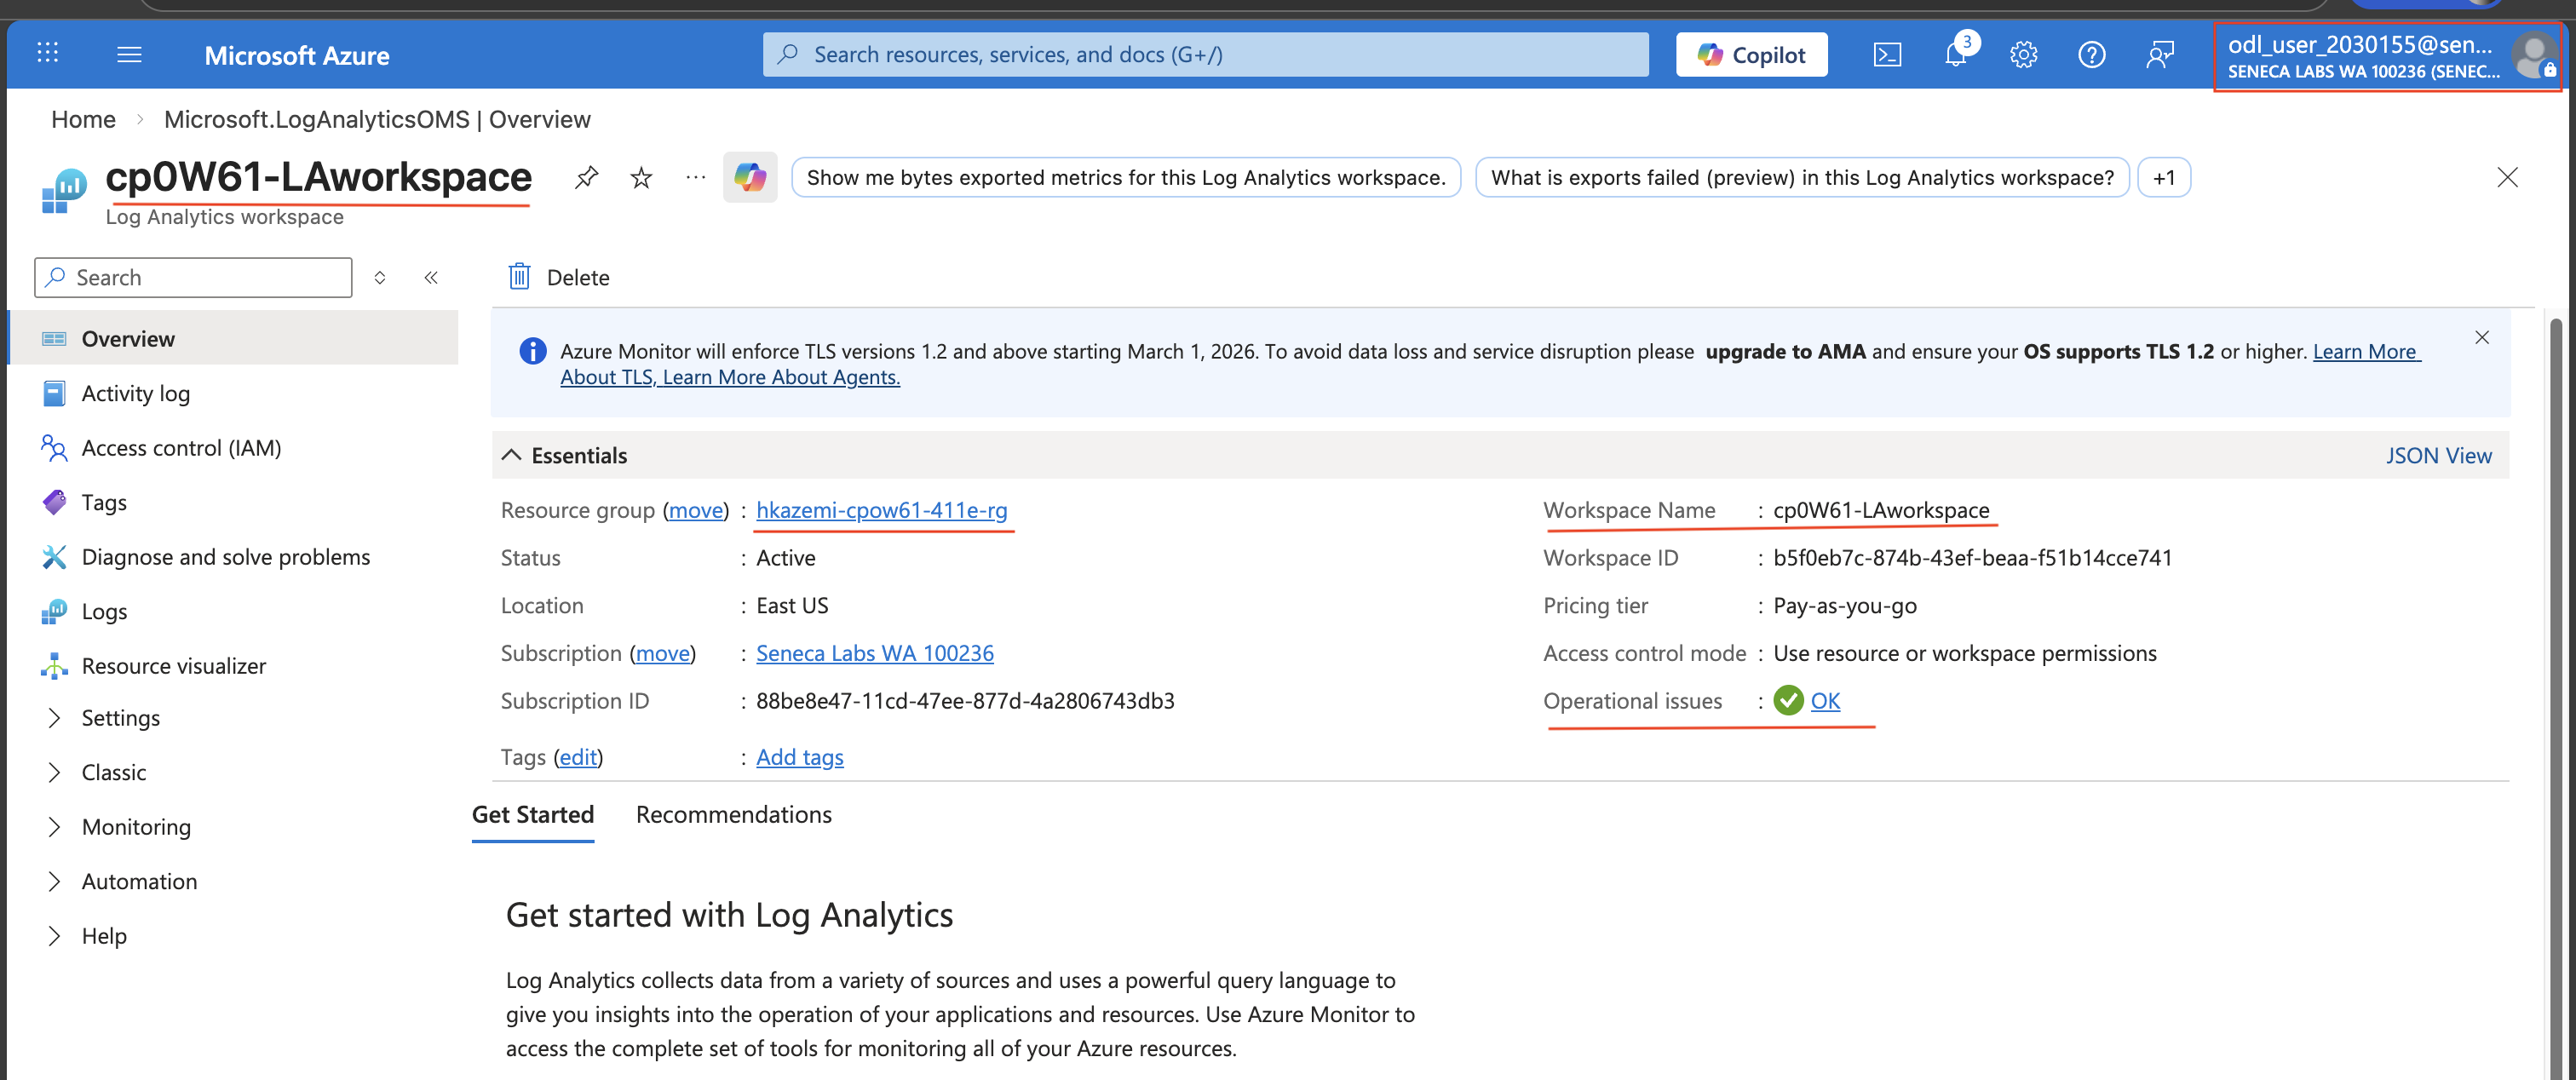Expand the Monitoring menu group
The height and width of the screenshot is (1080, 2576).
[54, 827]
